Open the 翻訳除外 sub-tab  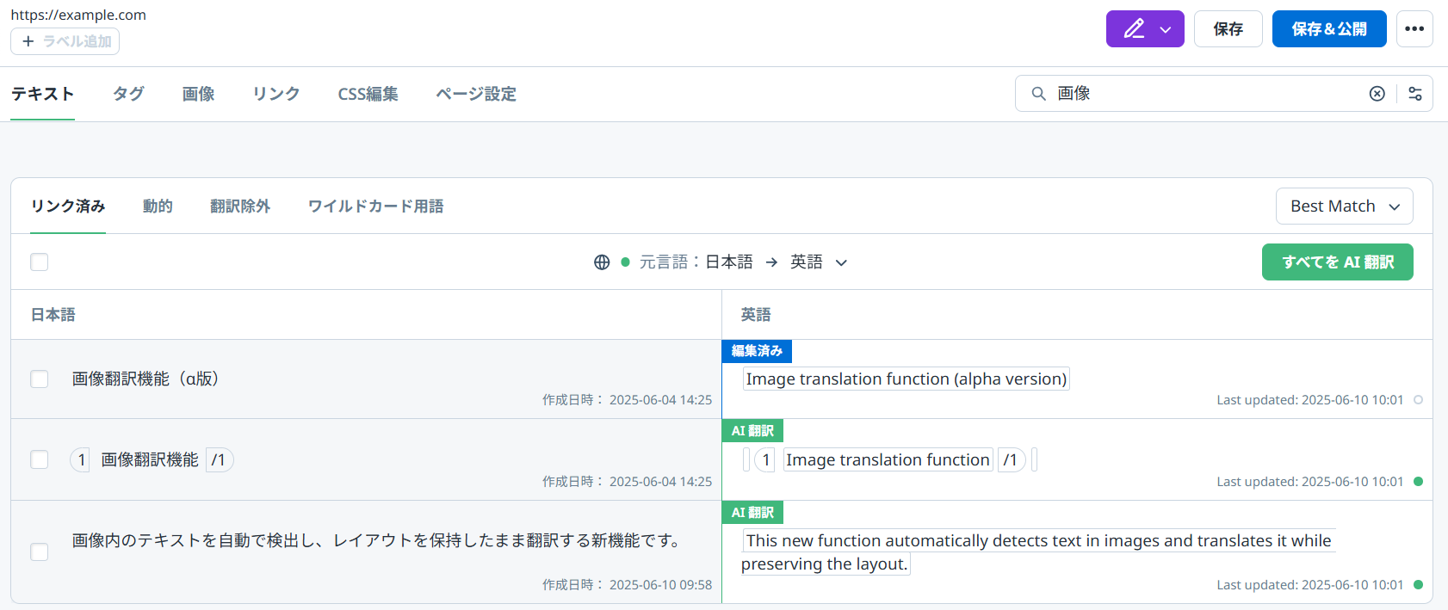pos(240,206)
